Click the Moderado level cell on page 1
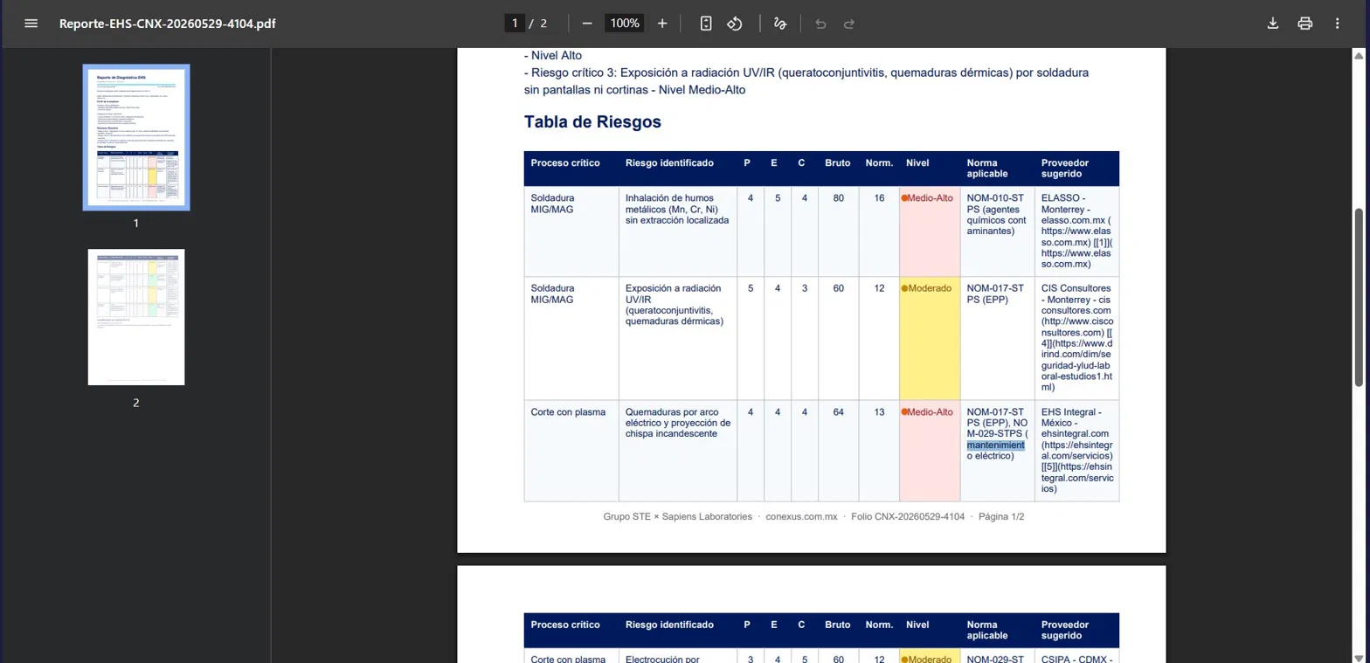1370x663 pixels. point(930,338)
